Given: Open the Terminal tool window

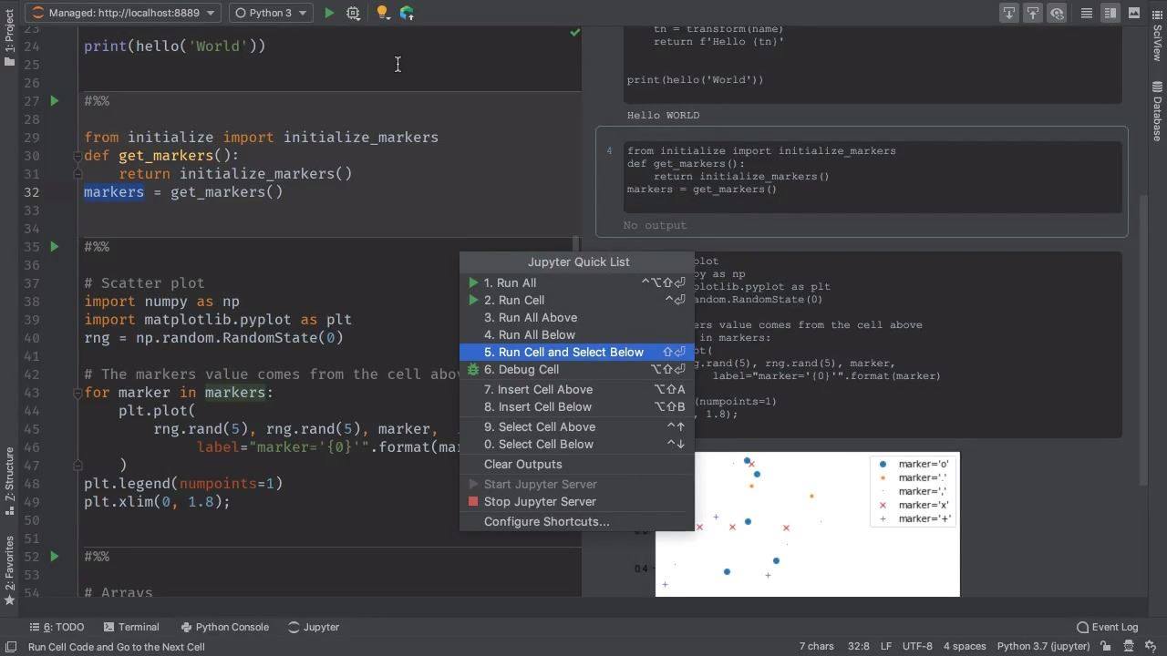Looking at the screenshot, I should click(131, 627).
